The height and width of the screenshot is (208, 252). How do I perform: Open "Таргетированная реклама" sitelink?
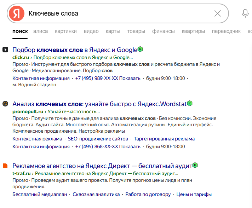coord(164,139)
